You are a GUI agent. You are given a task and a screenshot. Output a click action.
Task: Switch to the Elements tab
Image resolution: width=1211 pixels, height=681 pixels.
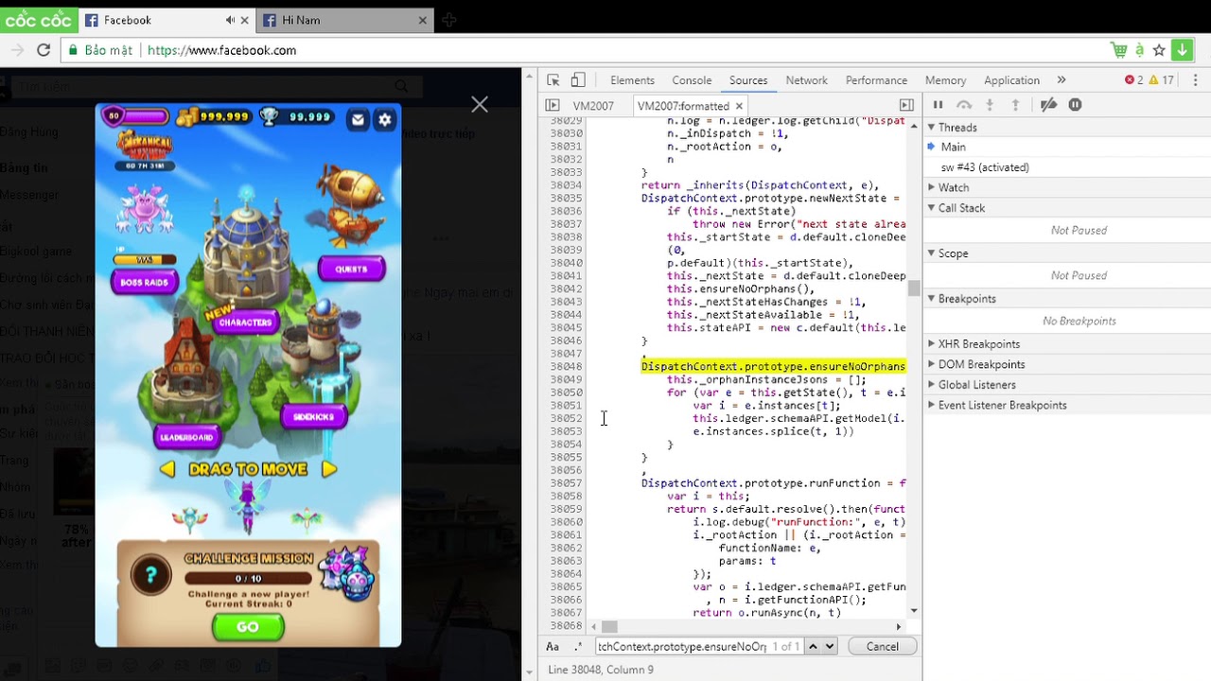(632, 80)
